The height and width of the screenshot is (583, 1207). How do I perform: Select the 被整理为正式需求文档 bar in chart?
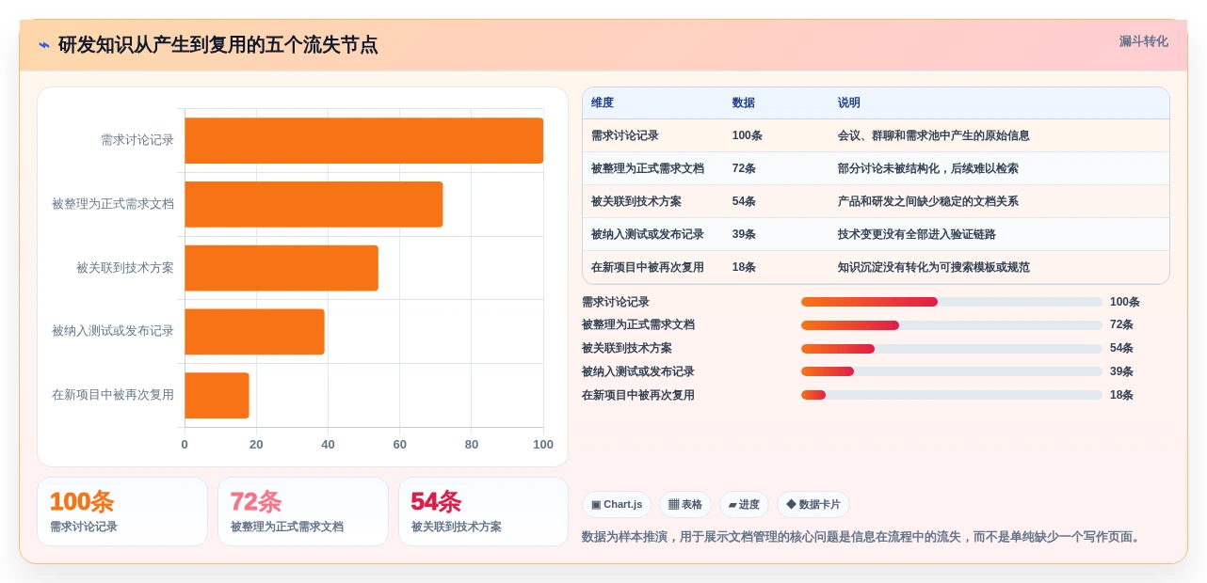pos(314,204)
